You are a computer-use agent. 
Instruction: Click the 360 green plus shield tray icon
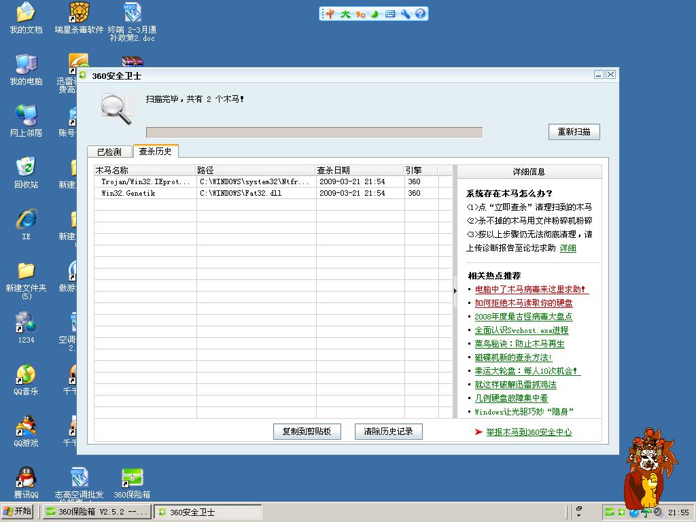[621, 512]
